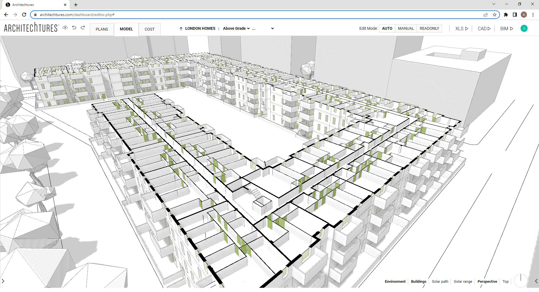
Task: Set Edit Mode to AUTO
Action: click(387, 28)
